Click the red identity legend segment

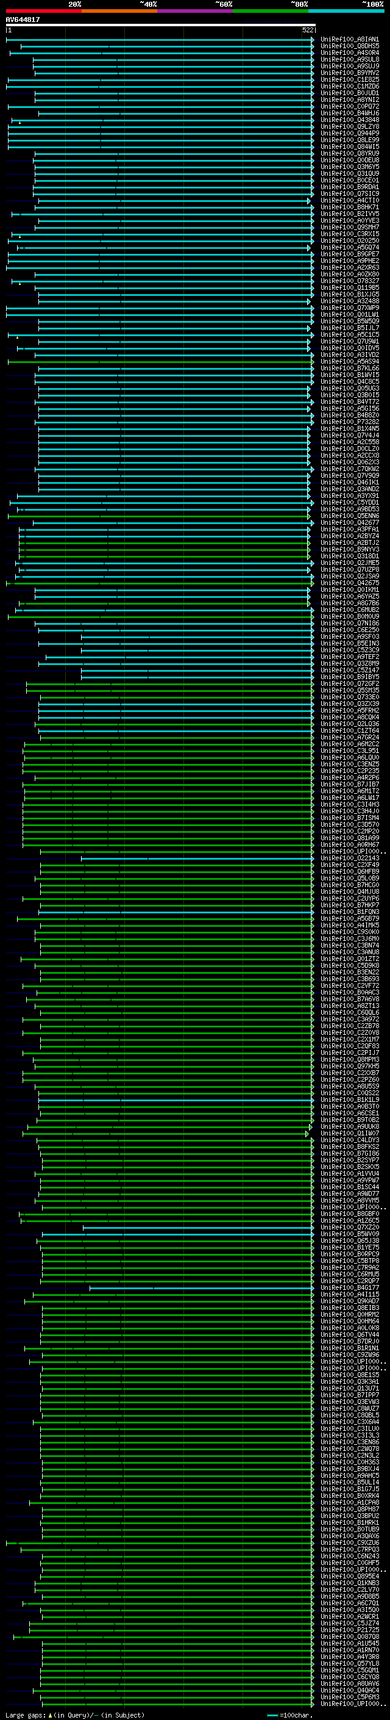(x=43, y=11)
